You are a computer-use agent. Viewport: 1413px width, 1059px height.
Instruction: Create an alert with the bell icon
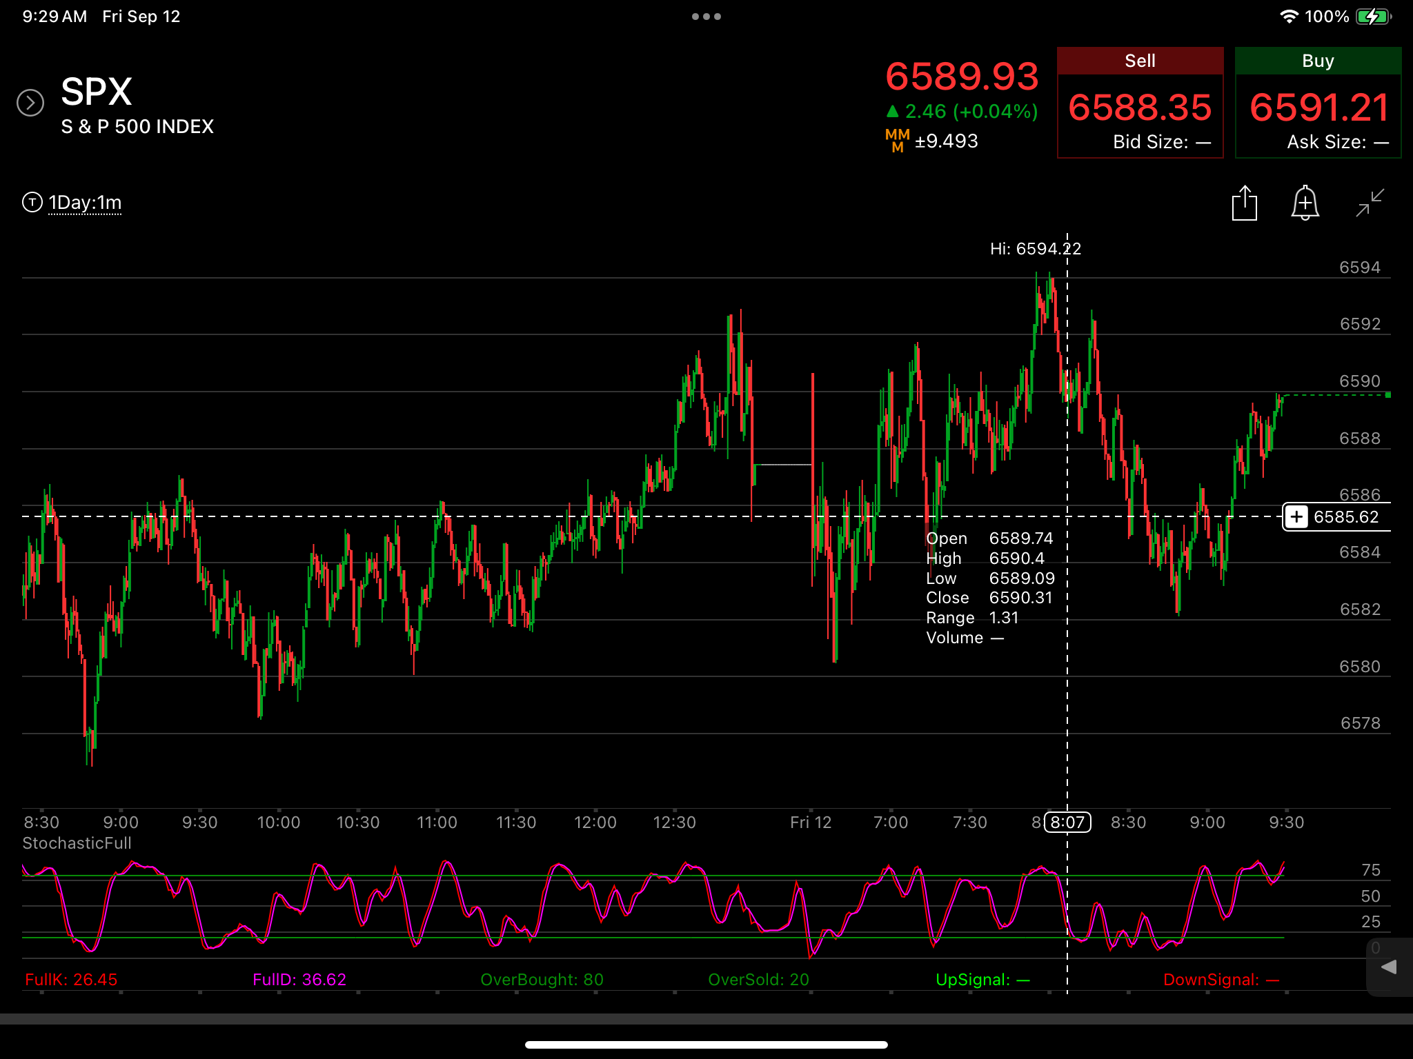tap(1305, 203)
